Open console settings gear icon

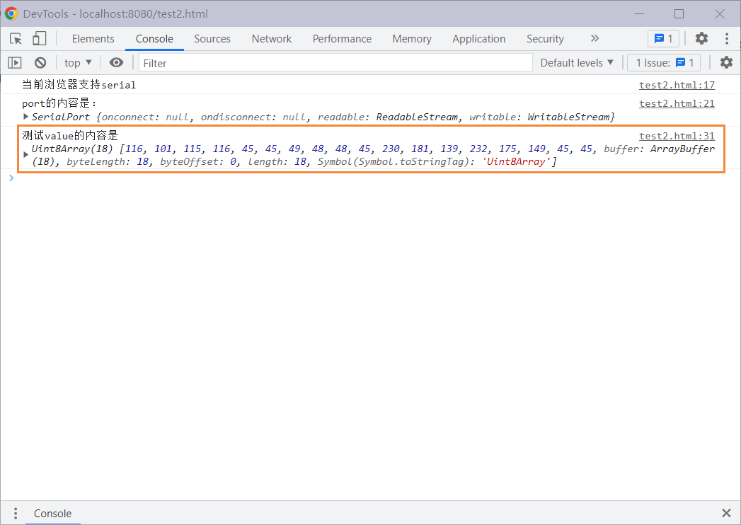tap(726, 62)
